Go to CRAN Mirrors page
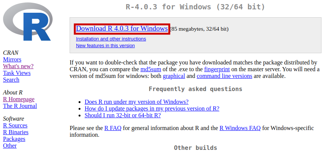 tap(12, 60)
